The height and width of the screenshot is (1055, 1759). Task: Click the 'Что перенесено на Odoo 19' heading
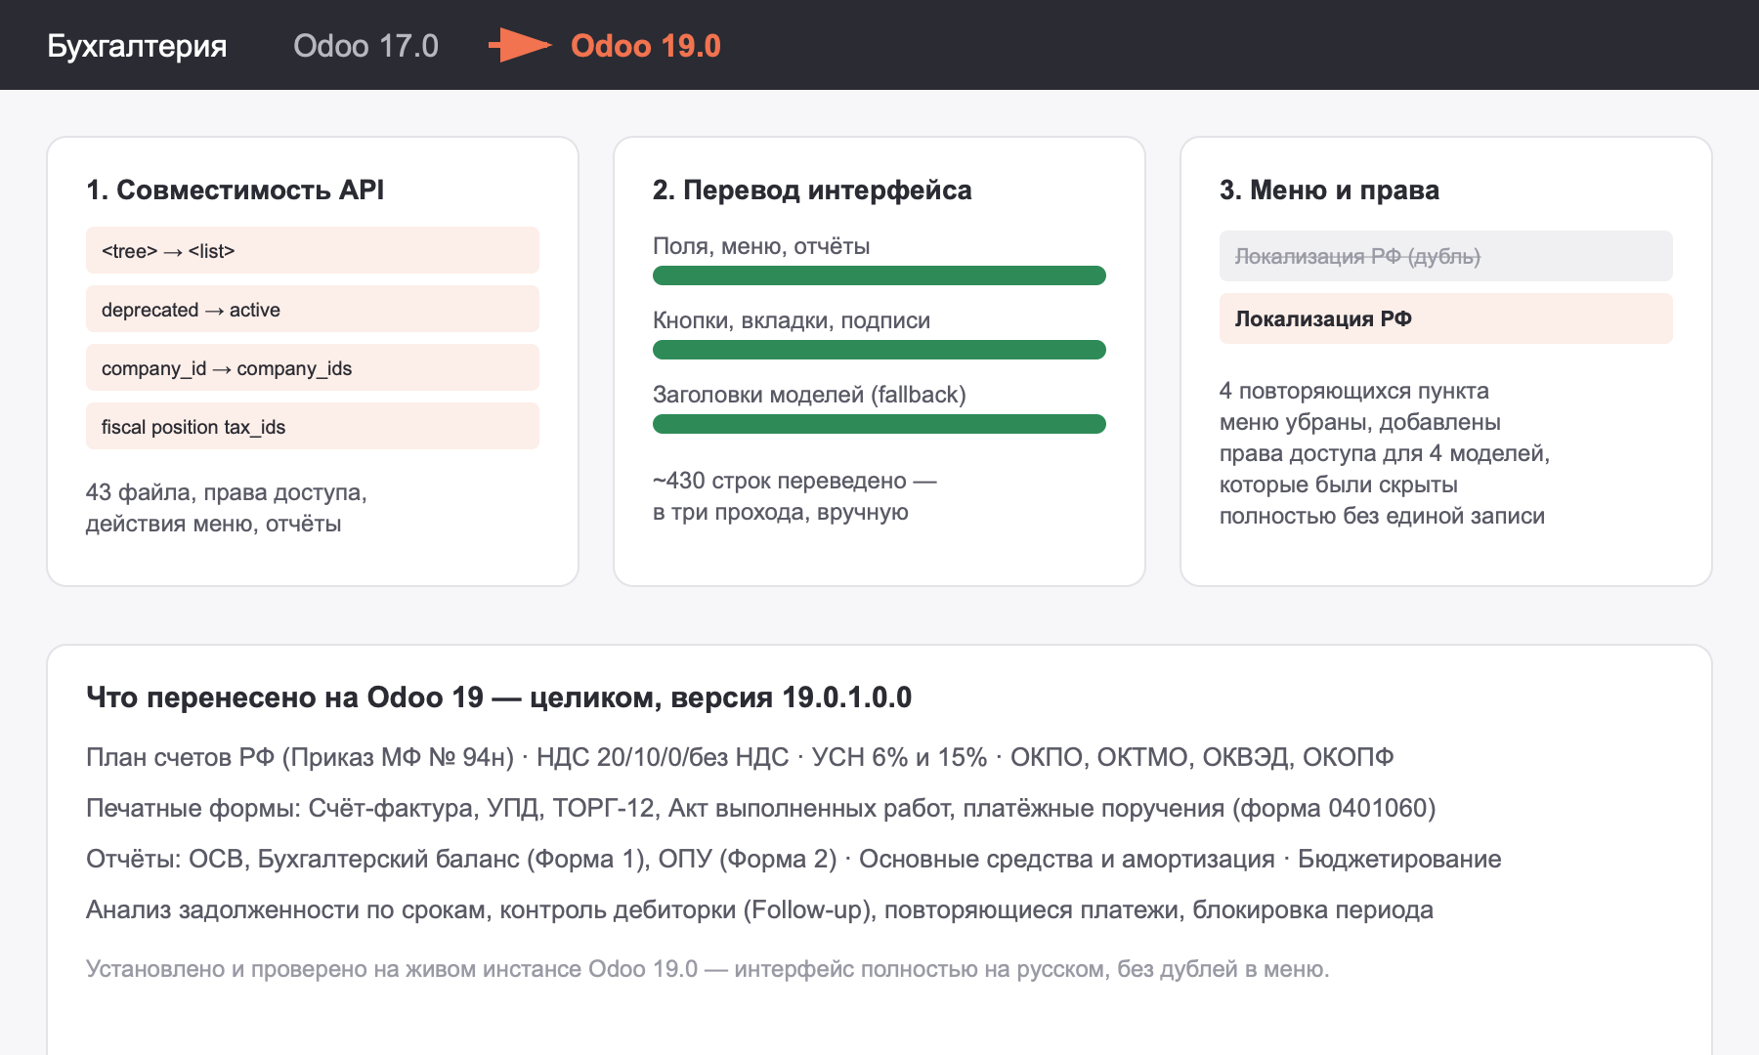pos(498,697)
